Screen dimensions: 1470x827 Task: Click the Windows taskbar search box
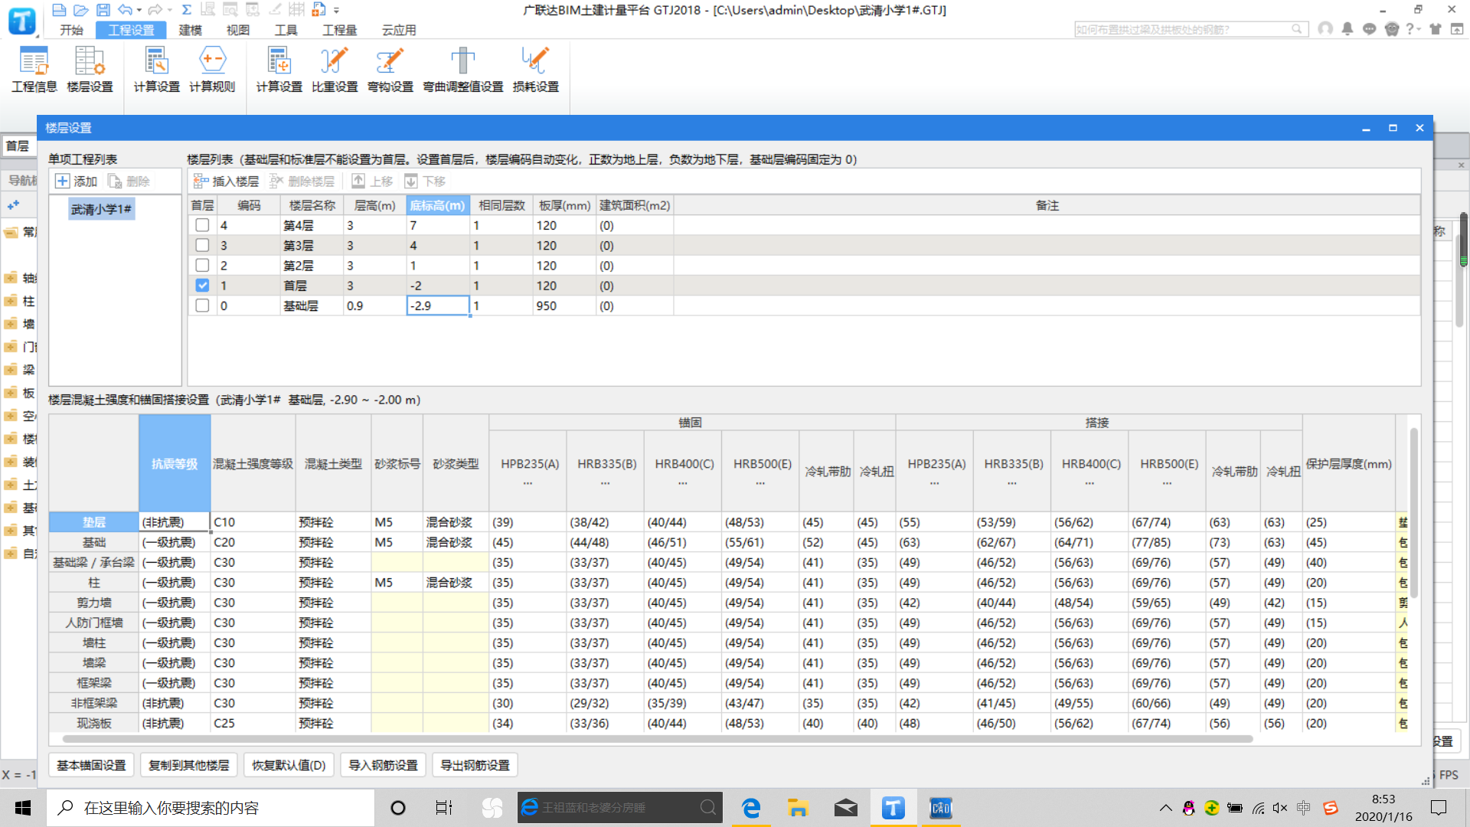[211, 808]
